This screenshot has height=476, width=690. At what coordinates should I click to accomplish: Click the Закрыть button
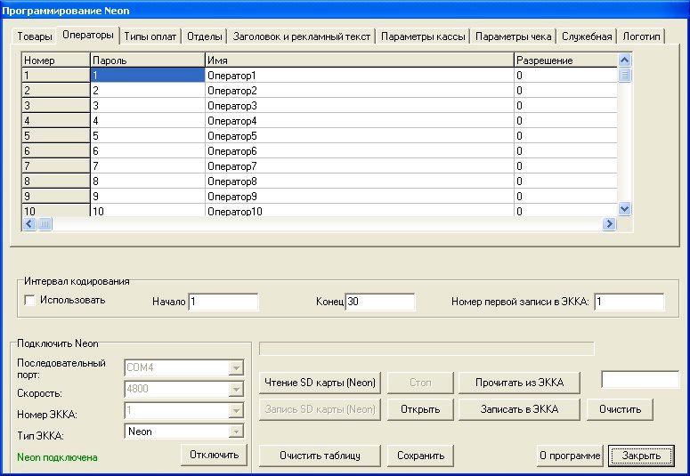pos(641,456)
